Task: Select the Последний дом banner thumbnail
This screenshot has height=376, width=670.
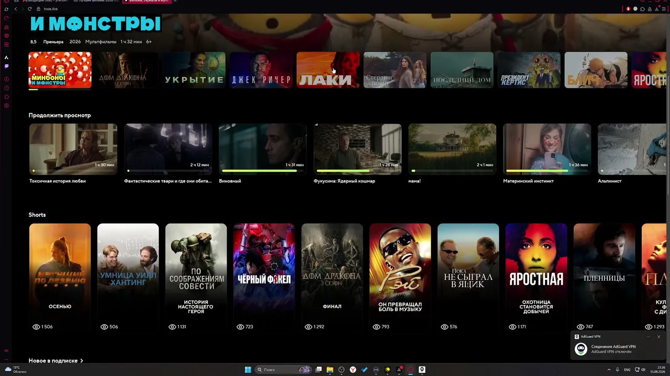Action: (462, 69)
